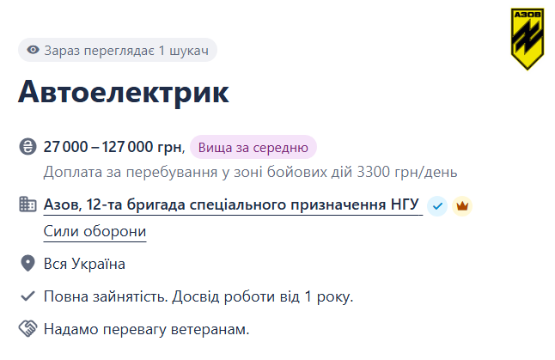Click the Вся Україна location text
555x360 pixels.
(84, 264)
